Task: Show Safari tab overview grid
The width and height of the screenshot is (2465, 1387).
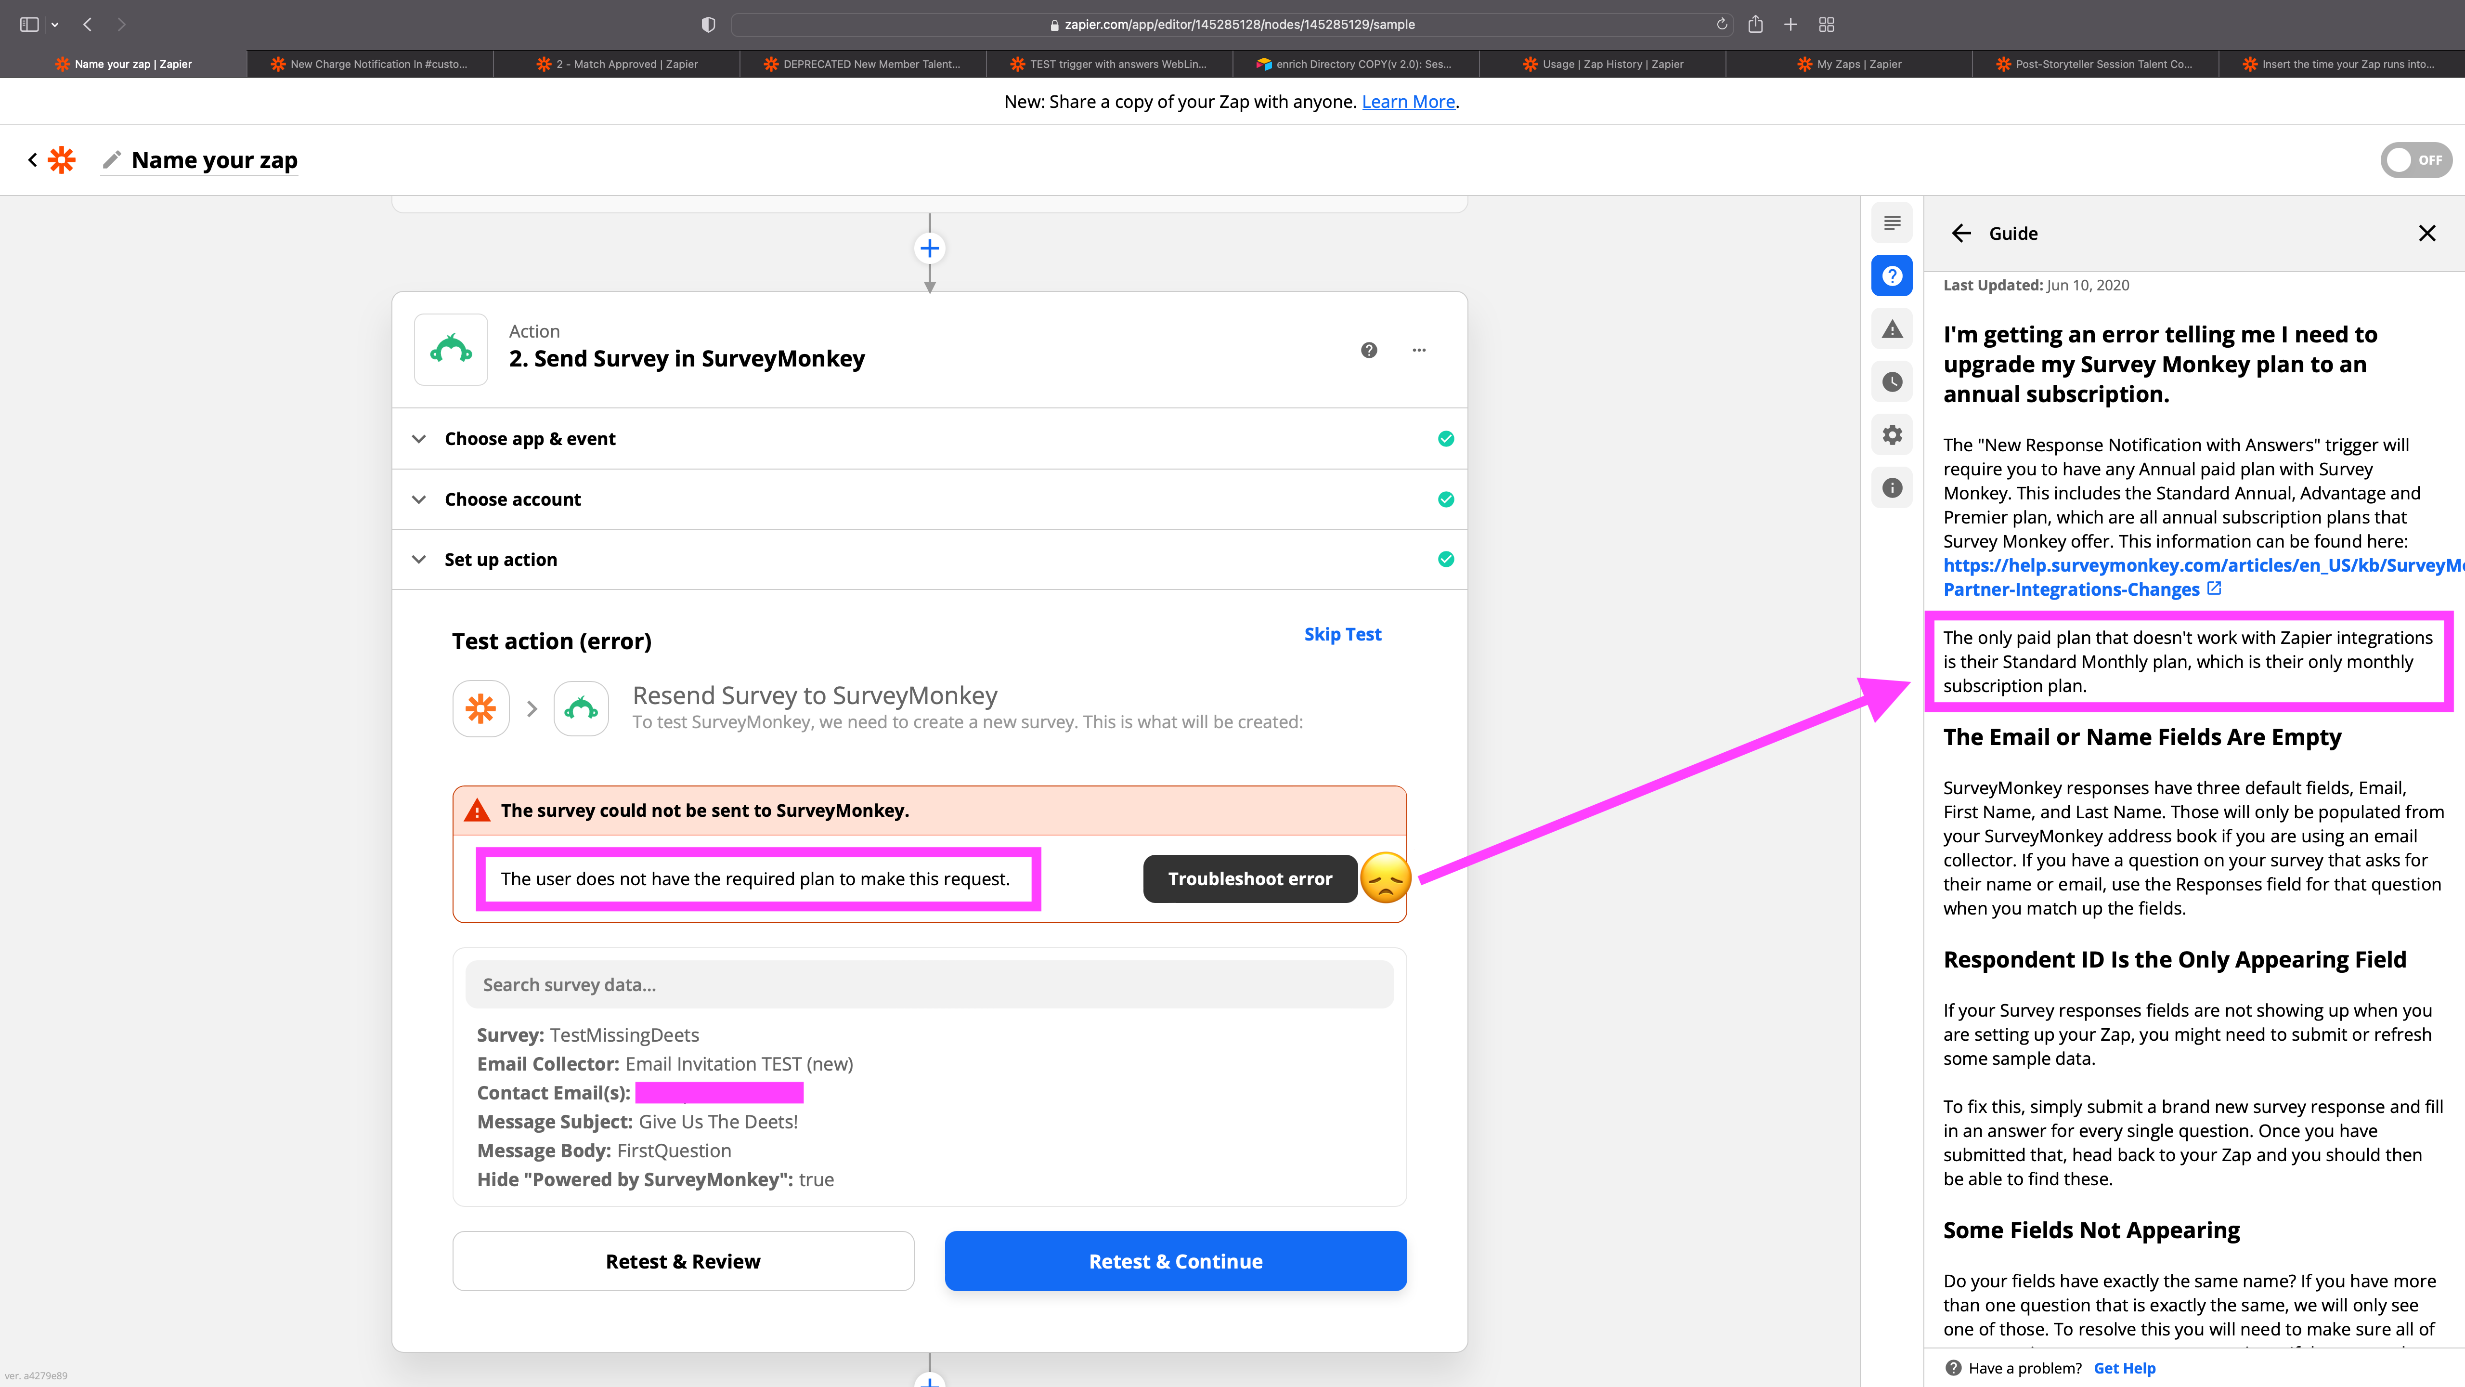Action: pyautogui.click(x=1826, y=24)
